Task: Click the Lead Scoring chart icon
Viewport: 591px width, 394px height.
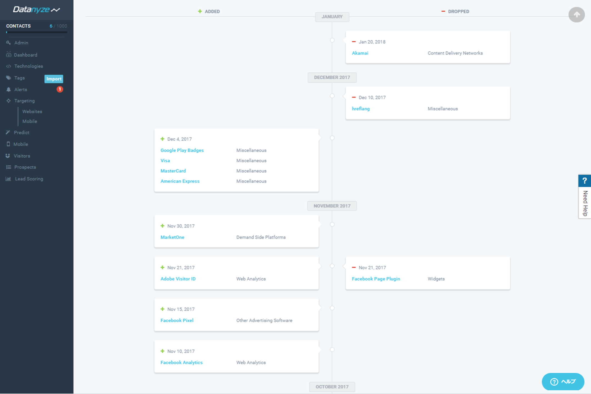Action: (x=8, y=179)
